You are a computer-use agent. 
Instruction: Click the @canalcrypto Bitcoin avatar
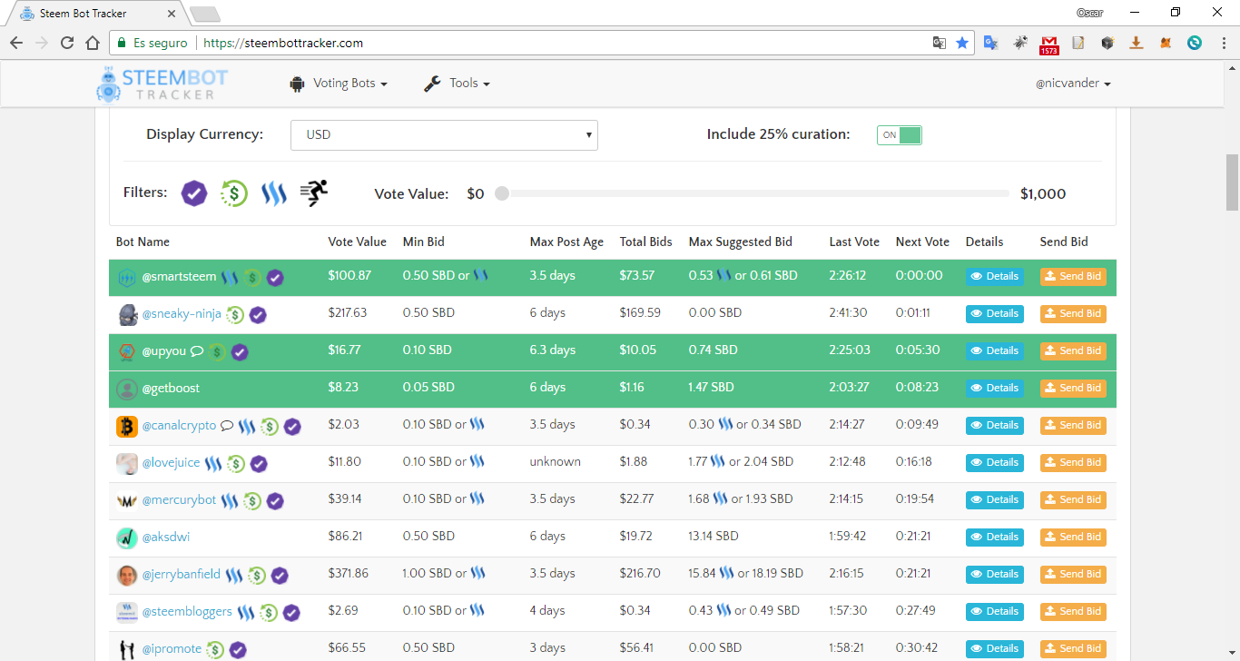pyautogui.click(x=127, y=426)
